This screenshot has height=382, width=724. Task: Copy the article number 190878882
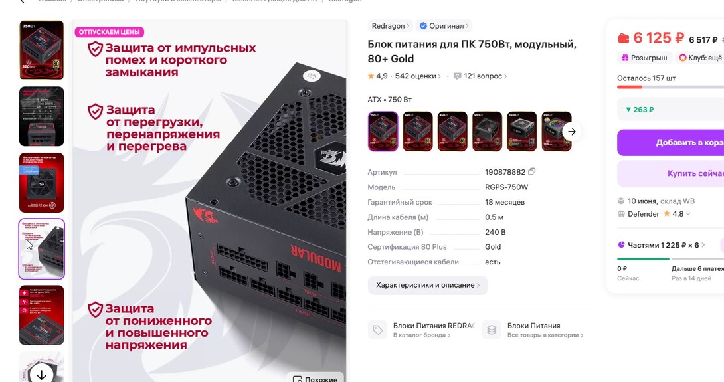531,172
